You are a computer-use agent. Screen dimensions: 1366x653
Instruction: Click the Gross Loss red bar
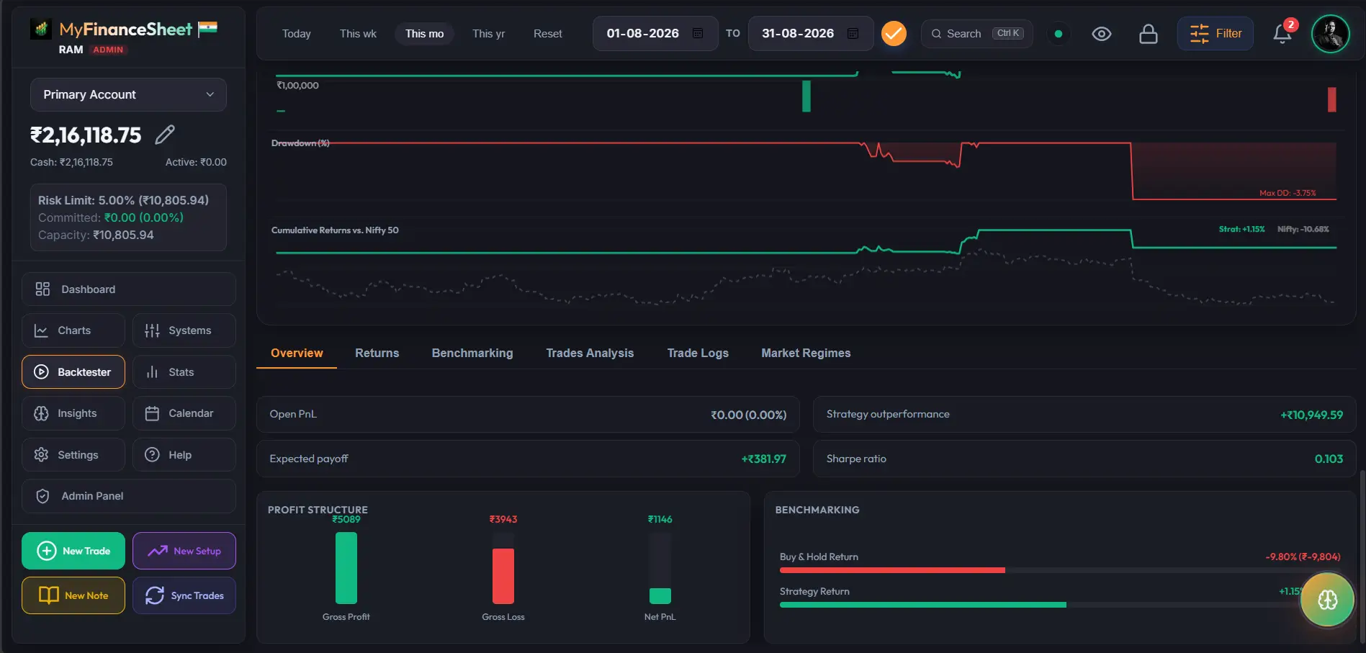point(503,576)
